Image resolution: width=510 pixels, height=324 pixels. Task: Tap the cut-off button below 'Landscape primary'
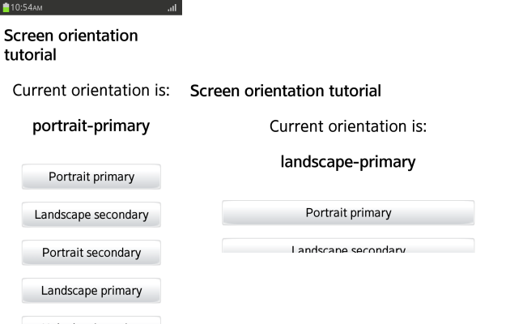(x=91, y=320)
